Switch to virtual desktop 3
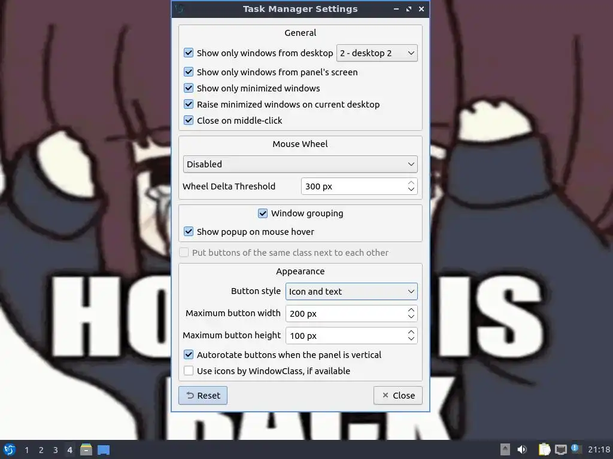The width and height of the screenshot is (613, 459). (x=56, y=450)
